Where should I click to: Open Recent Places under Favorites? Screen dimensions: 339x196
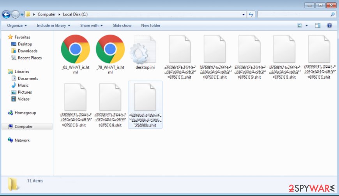pos(30,58)
